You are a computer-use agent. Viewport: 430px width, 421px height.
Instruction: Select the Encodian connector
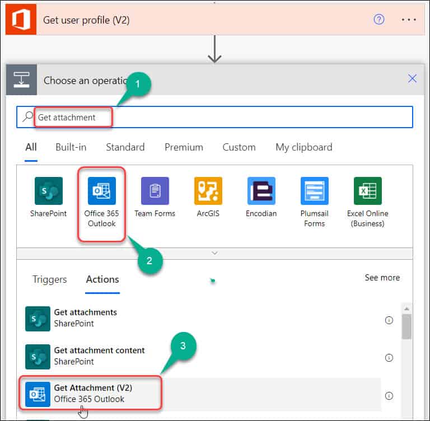[261, 197]
